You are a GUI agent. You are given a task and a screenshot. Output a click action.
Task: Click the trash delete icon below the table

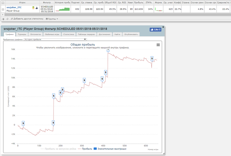pos(3,19)
